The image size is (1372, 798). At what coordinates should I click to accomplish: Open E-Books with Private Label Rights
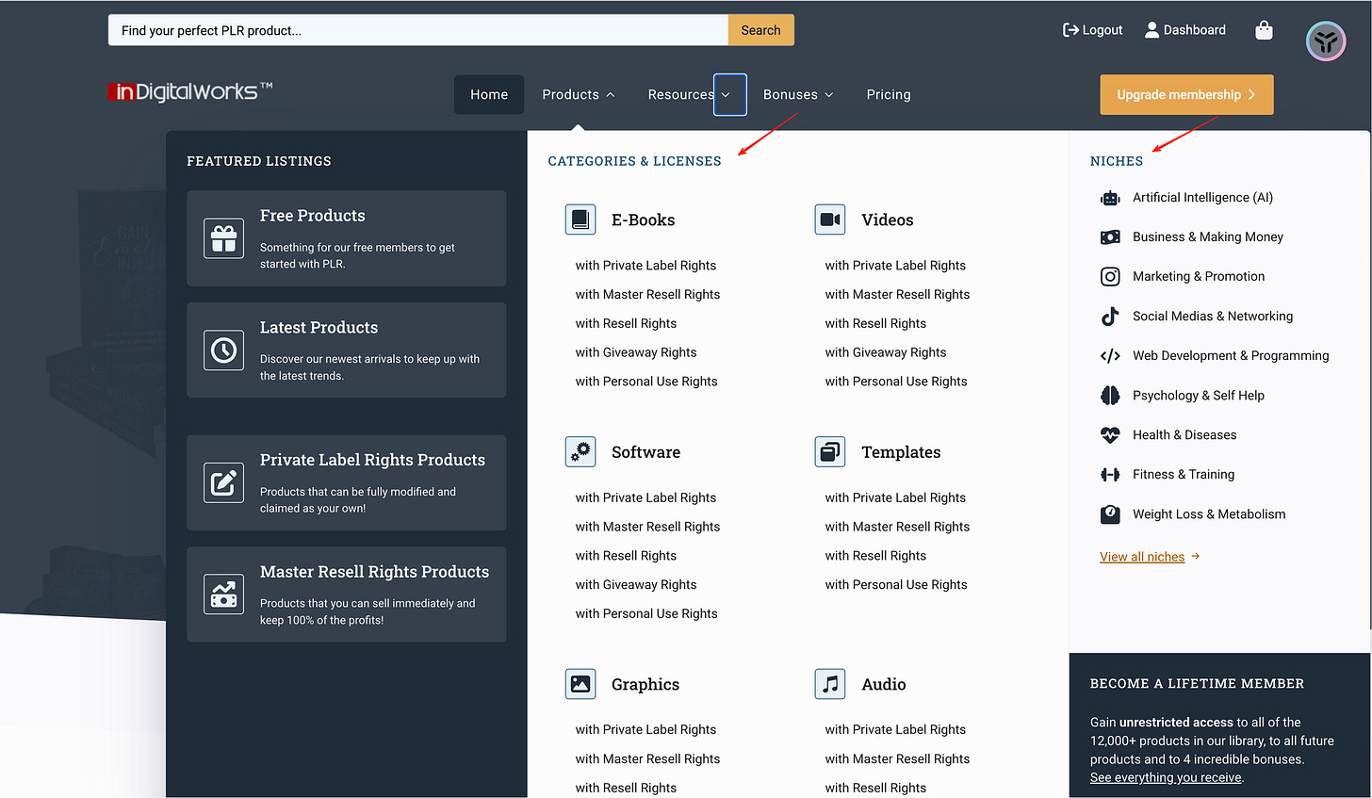(645, 266)
